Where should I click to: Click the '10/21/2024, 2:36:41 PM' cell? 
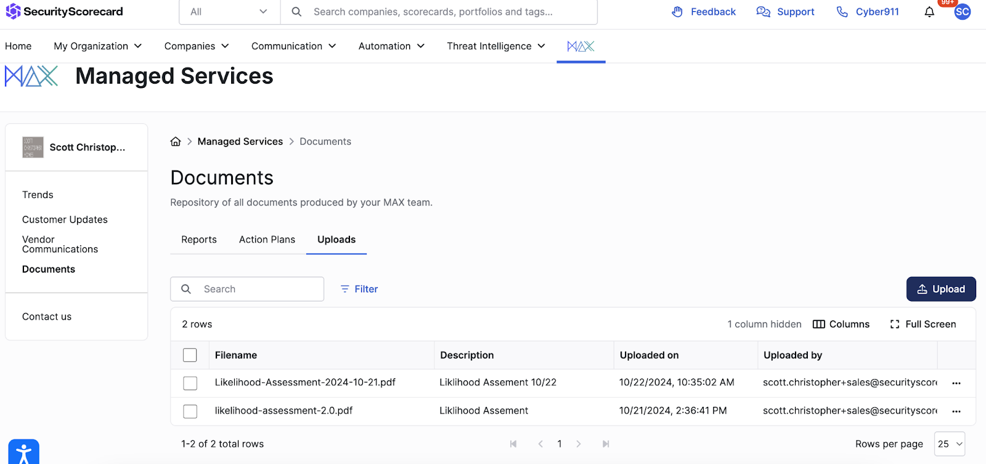pyautogui.click(x=673, y=410)
